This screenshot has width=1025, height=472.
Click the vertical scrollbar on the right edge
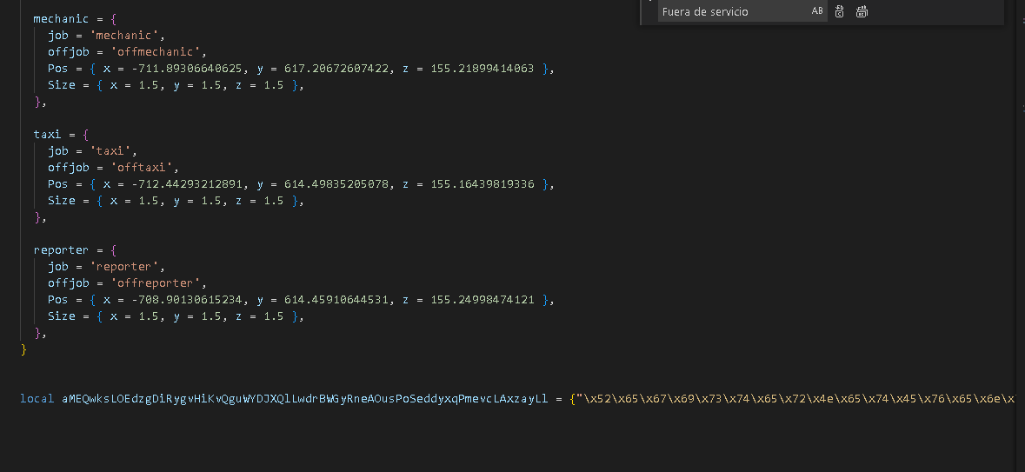1019,235
